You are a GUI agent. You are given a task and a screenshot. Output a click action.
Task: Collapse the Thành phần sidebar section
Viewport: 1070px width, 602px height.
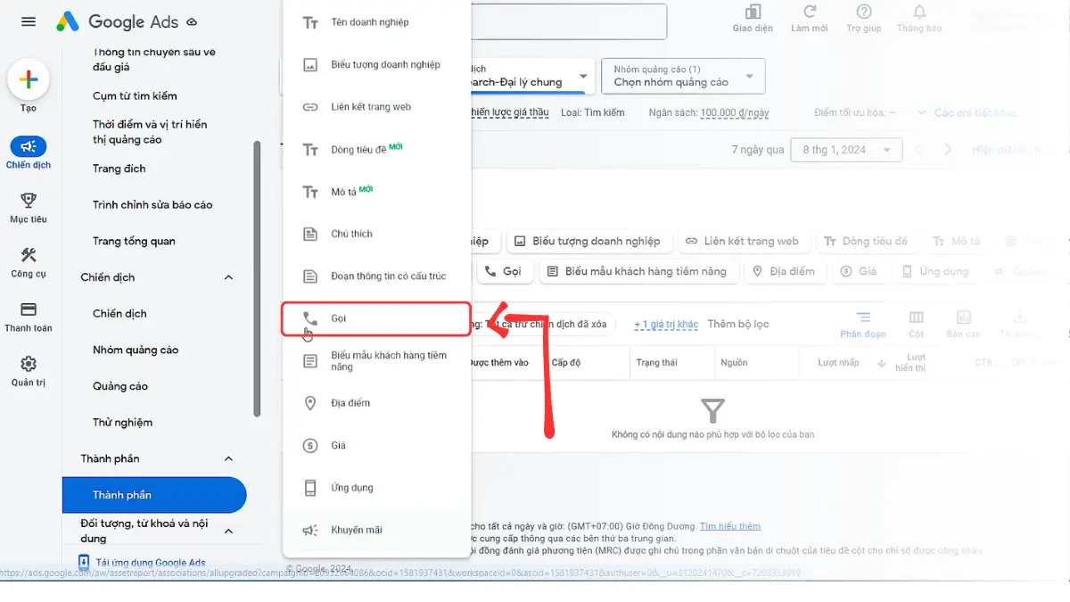pos(228,458)
